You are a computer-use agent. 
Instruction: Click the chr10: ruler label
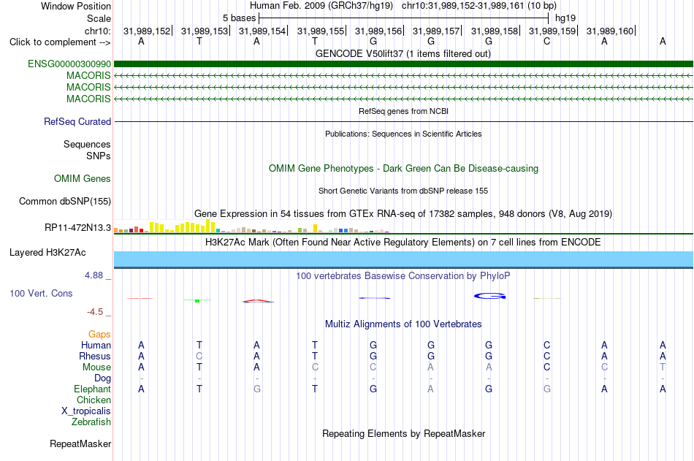click(98, 31)
